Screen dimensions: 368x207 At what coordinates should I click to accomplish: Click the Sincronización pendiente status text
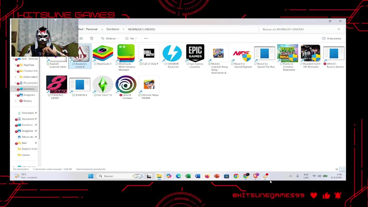tap(91, 169)
